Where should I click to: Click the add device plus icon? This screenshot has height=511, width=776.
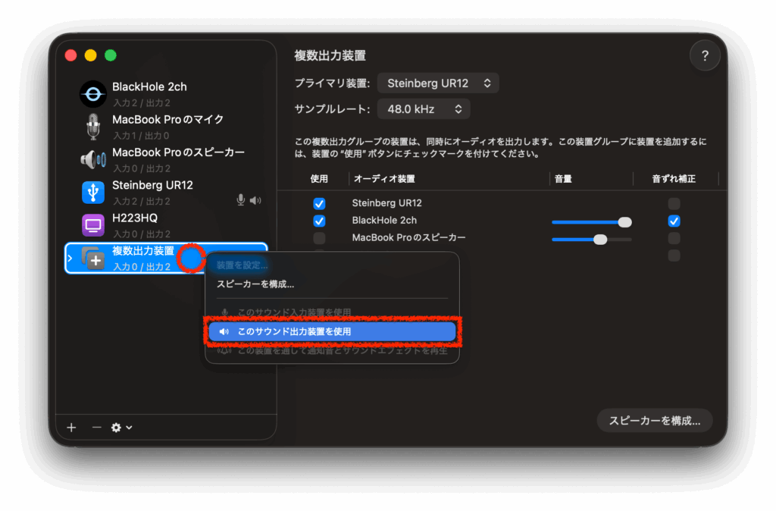[x=71, y=428]
